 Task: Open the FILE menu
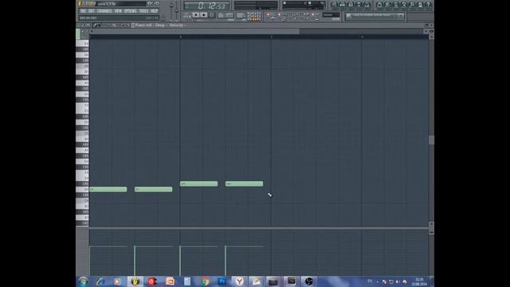click(83, 11)
